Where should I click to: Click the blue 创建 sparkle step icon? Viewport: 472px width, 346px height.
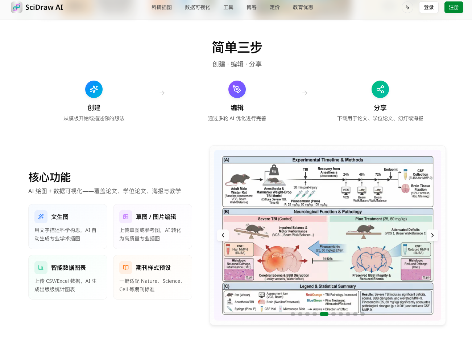pyautogui.click(x=94, y=89)
